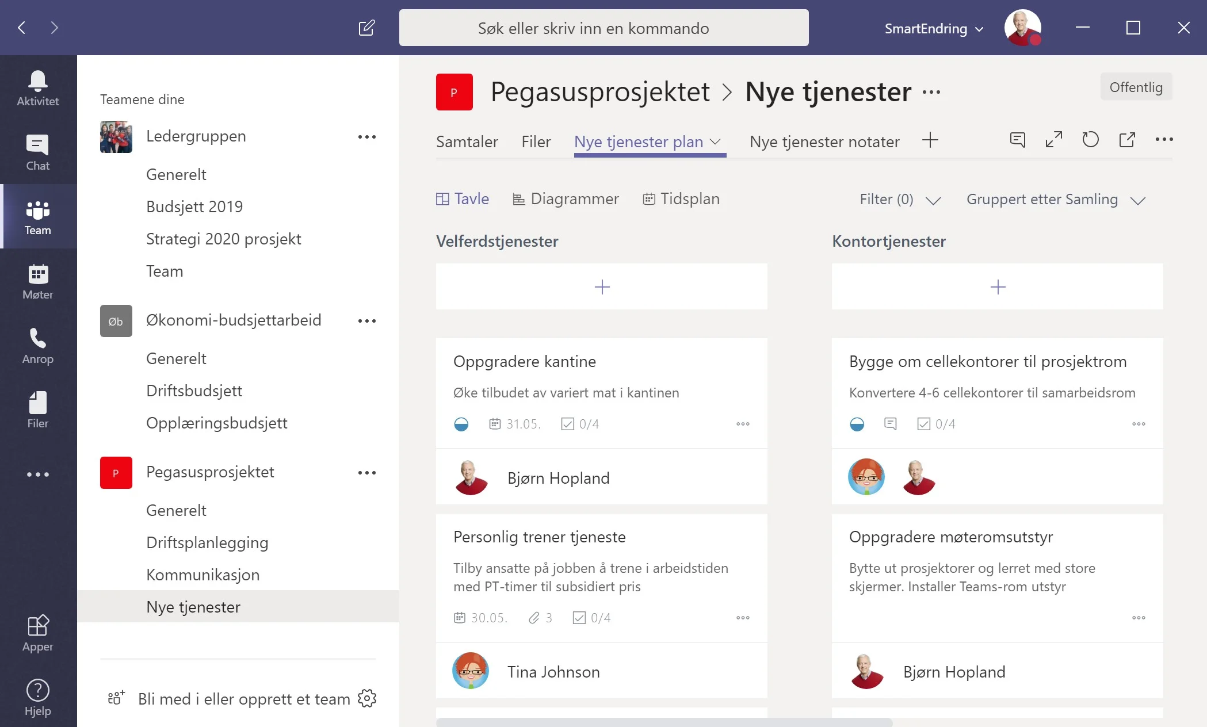Switch to the Filer tab
The image size is (1207, 727).
coord(536,141)
